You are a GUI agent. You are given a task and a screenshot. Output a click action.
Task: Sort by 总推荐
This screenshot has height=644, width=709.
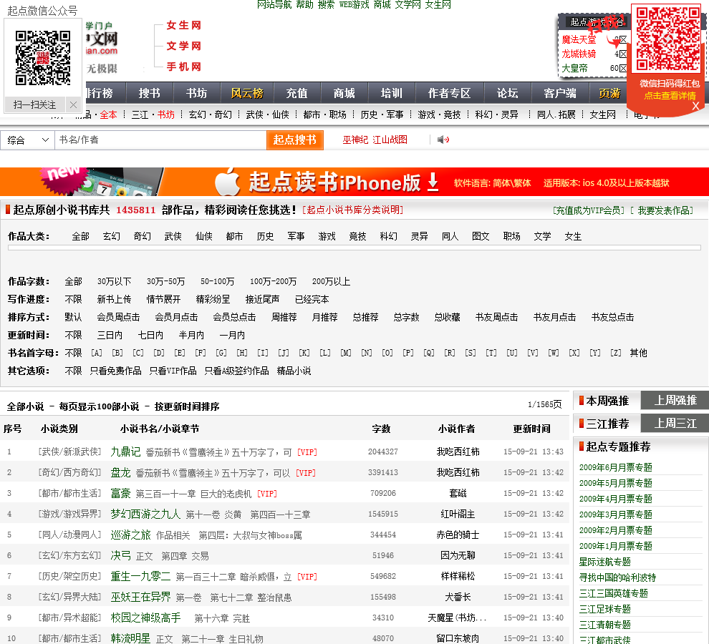point(365,317)
